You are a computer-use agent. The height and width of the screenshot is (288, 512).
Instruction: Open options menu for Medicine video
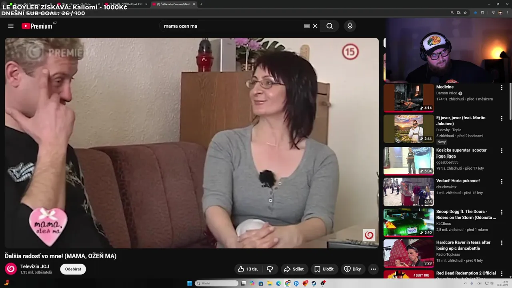coord(502,88)
